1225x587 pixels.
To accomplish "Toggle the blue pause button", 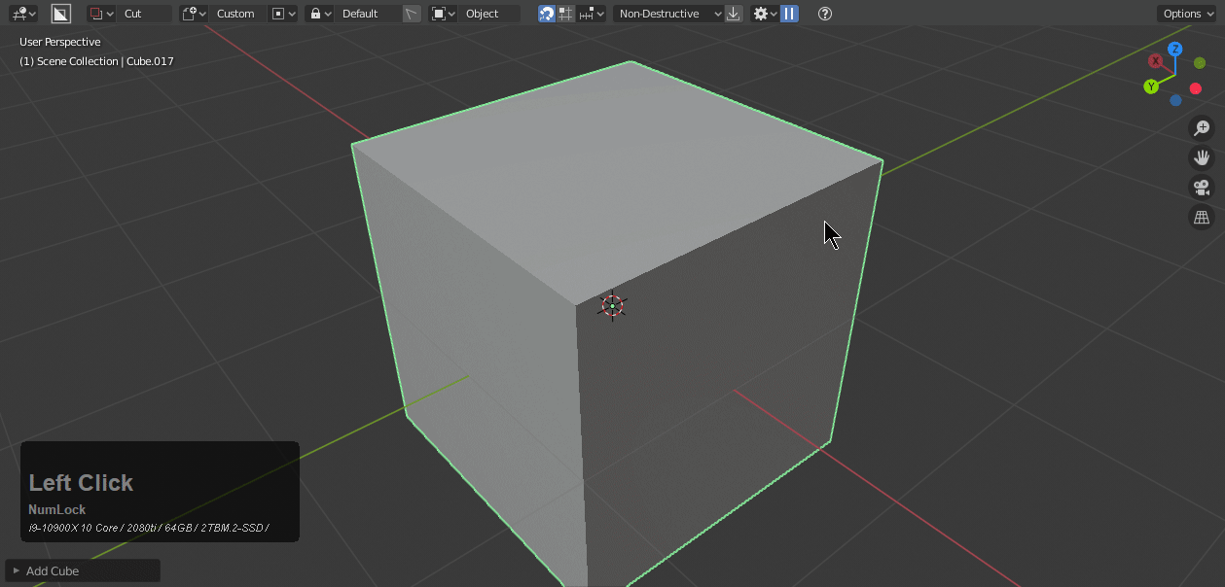I will click(789, 14).
